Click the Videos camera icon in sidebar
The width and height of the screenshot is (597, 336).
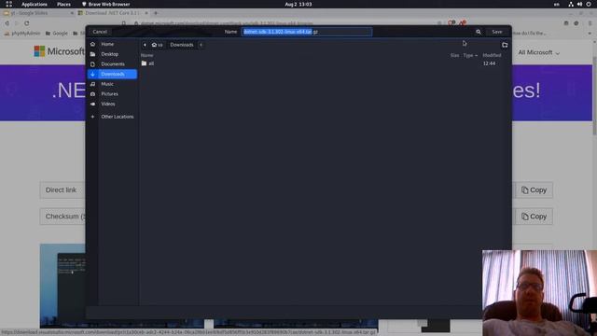(92, 104)
